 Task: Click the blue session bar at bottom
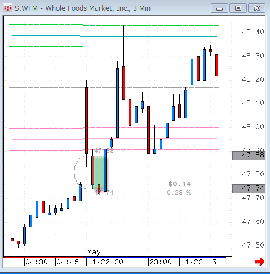pyautogui.click(x=154, y=257)
